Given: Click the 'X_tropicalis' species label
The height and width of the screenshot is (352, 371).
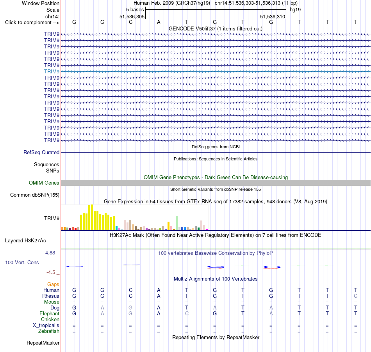Looking at the screenshot, I should click(x=46, y=325).
